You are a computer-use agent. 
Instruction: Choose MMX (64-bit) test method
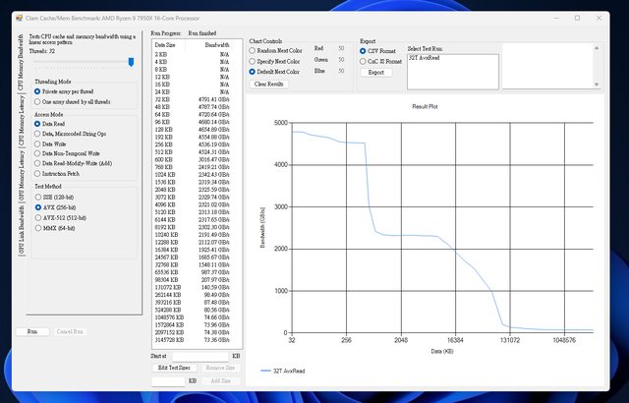tap(37, 228)
